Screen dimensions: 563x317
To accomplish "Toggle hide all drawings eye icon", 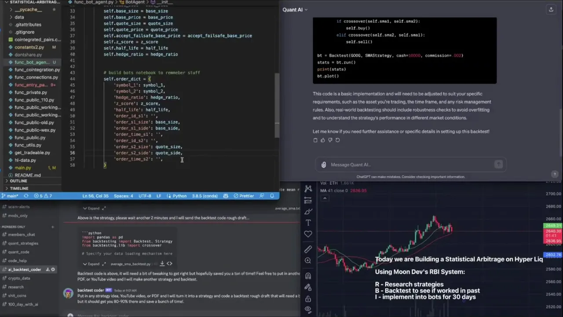I will coord(308,310).
